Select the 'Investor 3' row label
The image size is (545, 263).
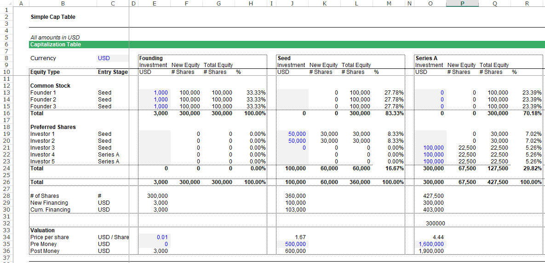click(x=42, y=148)
